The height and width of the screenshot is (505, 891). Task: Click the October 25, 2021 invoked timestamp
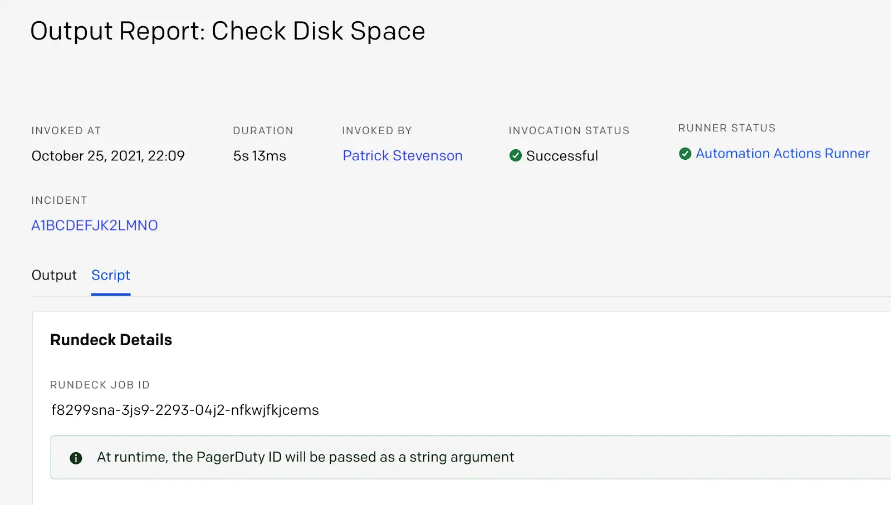pos(108,156)
